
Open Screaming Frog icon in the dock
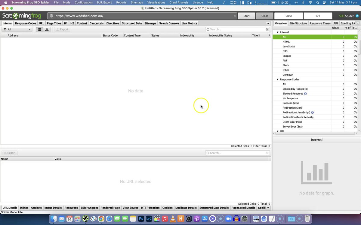pyautogui.click(x=85, y=219)
